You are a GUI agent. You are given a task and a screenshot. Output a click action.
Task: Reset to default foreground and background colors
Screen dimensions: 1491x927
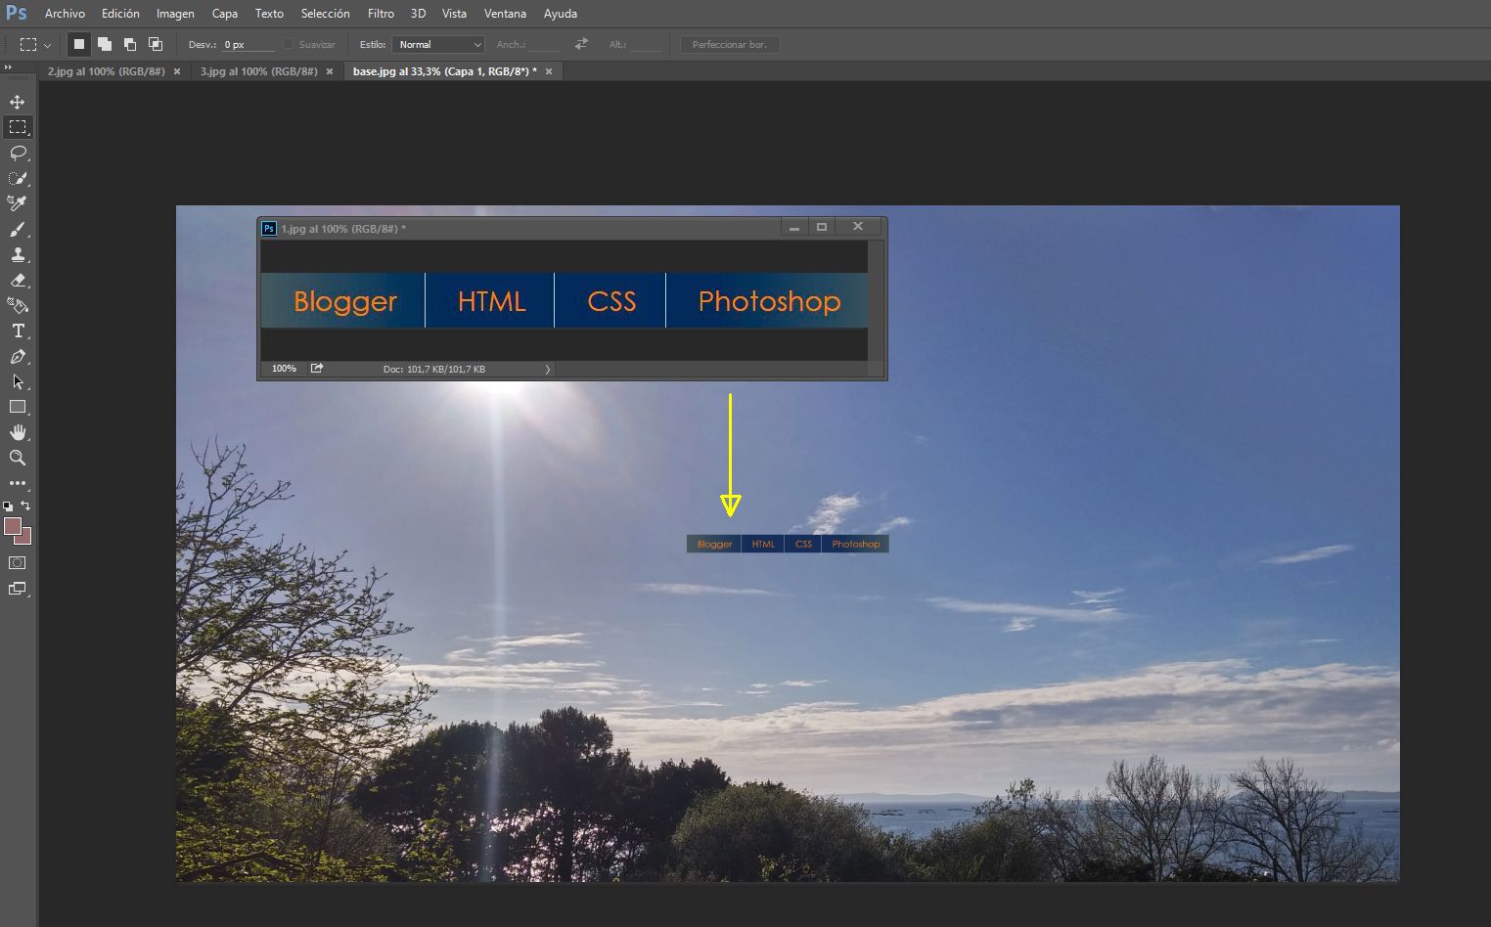[8, 507]
